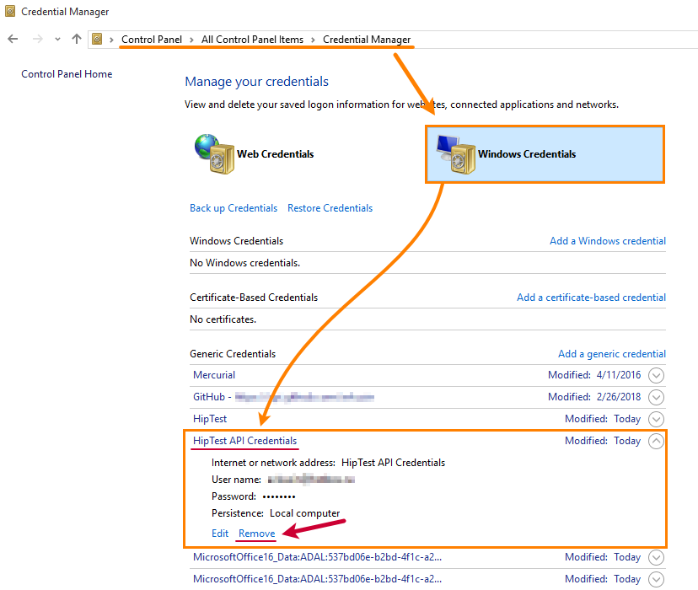Add a Windows credential

607,240
